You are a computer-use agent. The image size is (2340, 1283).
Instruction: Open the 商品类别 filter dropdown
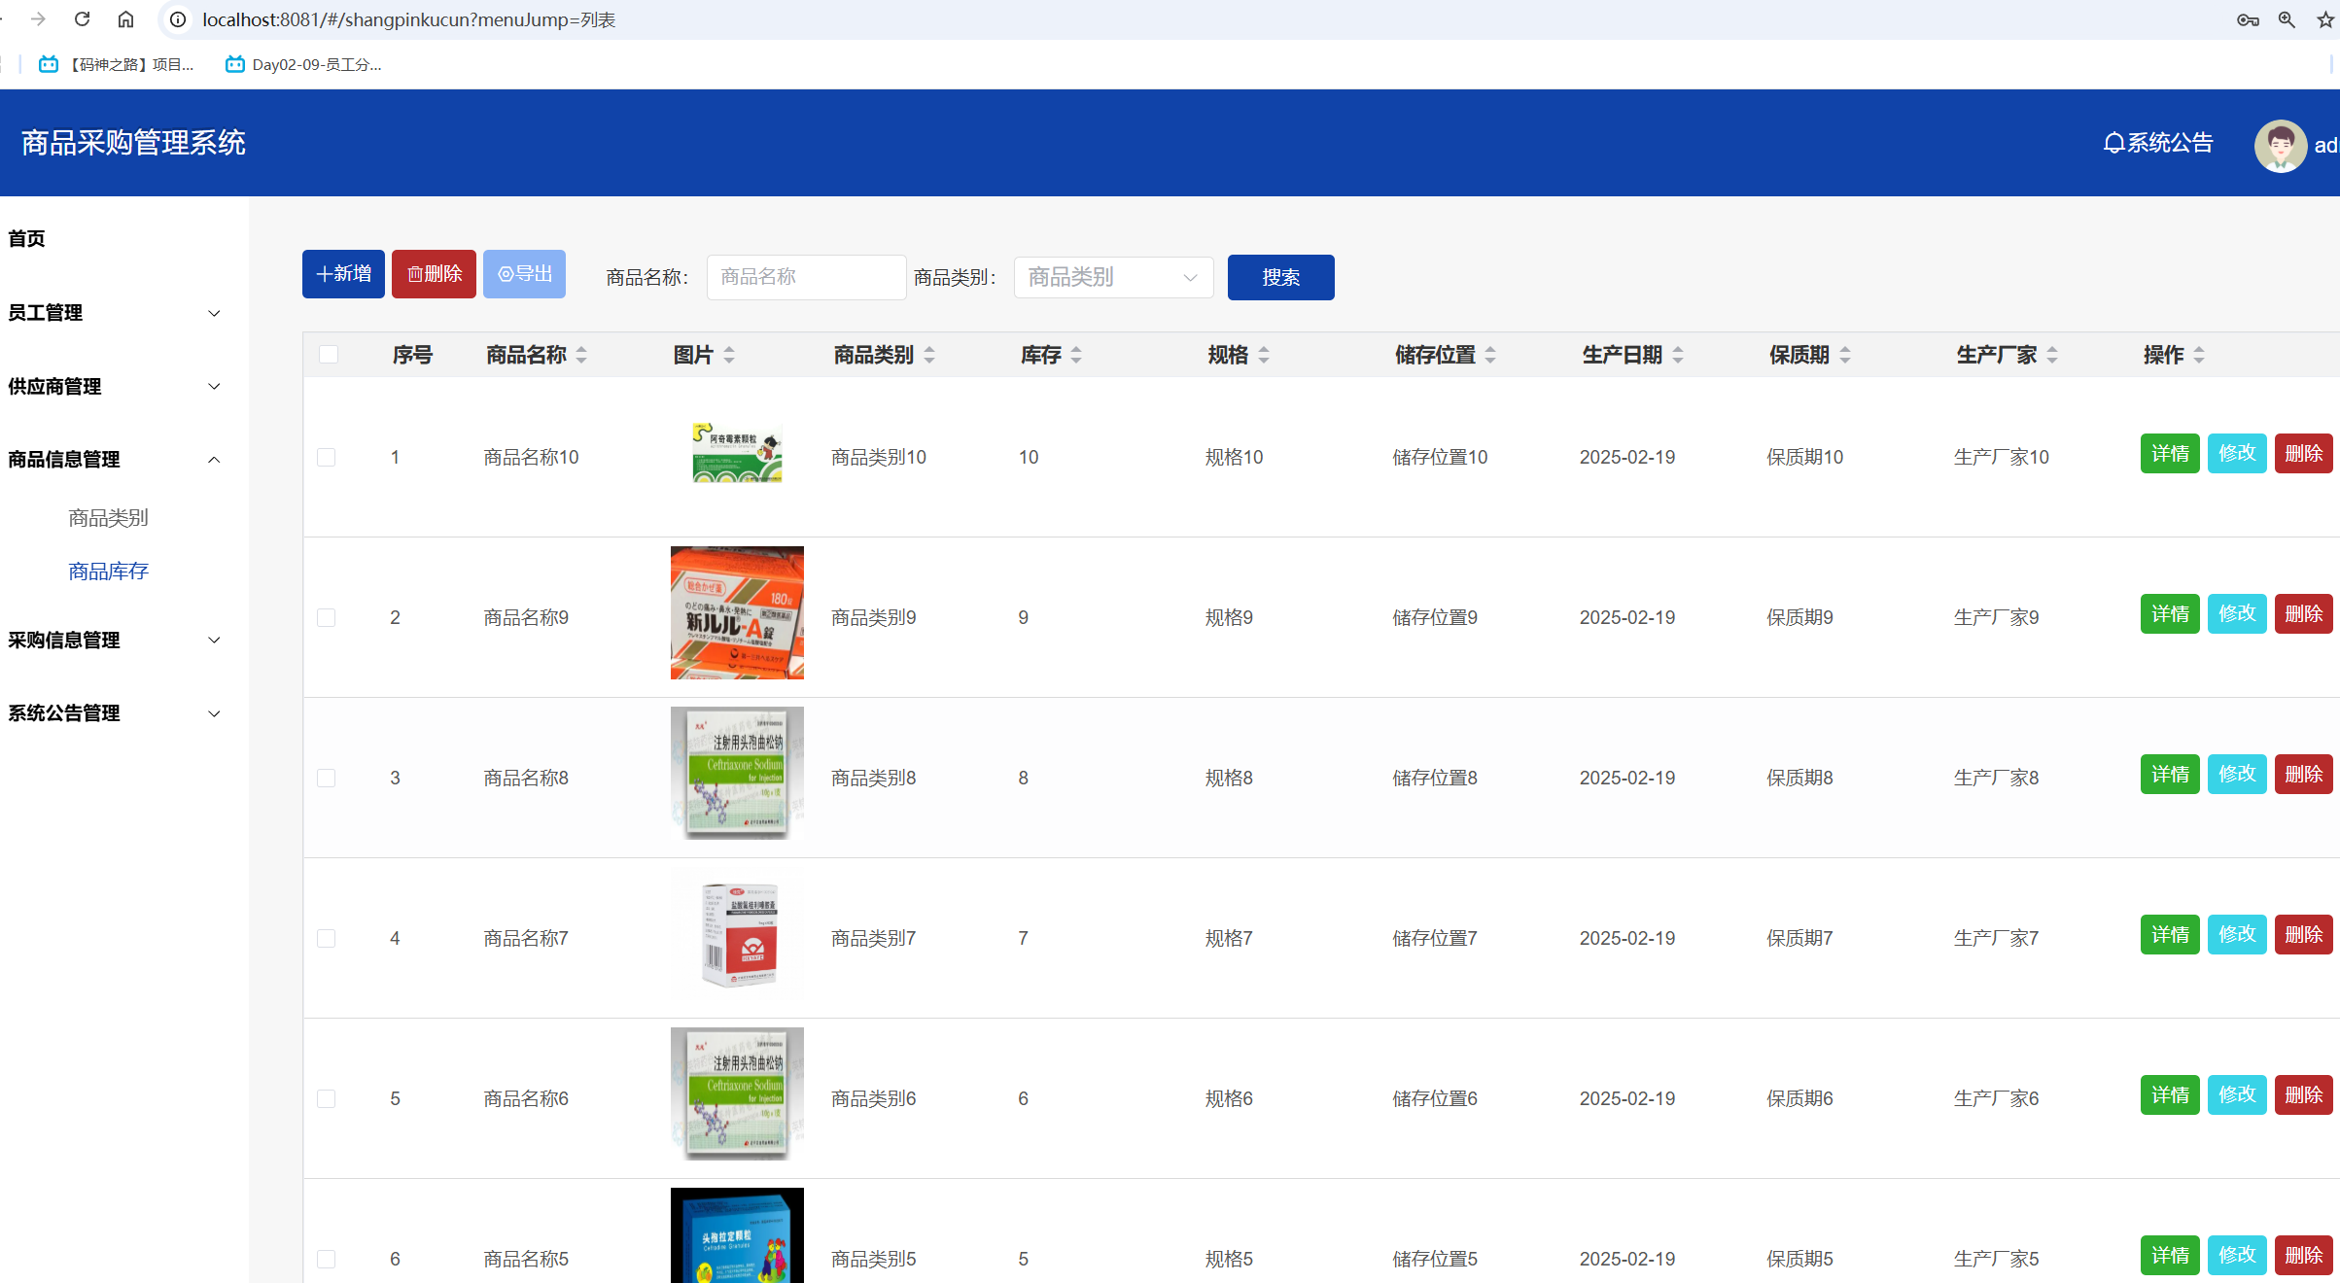(x=1113, y=277)
